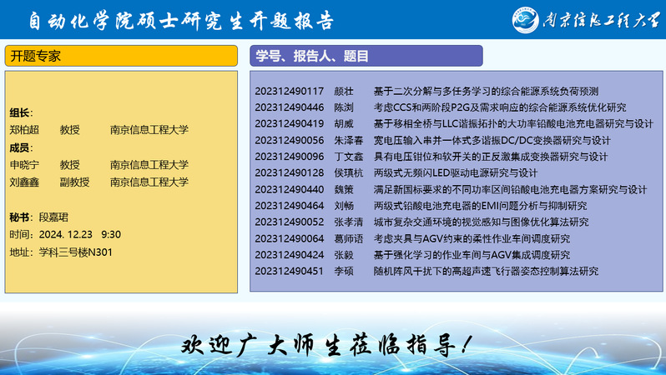This screenshot has height=375, width=666.
Task: Click 胡威's topic on LLC谐振 charger
Action: tap(512, 123)
